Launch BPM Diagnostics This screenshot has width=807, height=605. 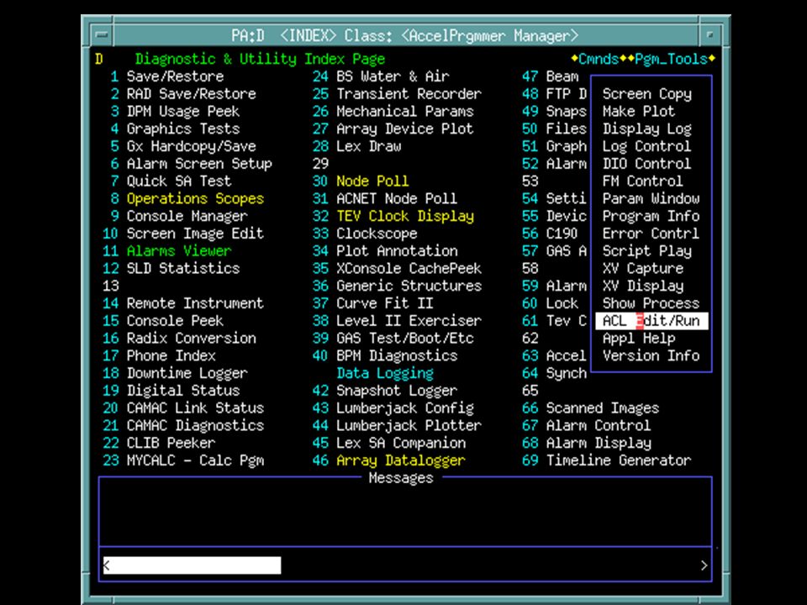[x=396, y=355]
